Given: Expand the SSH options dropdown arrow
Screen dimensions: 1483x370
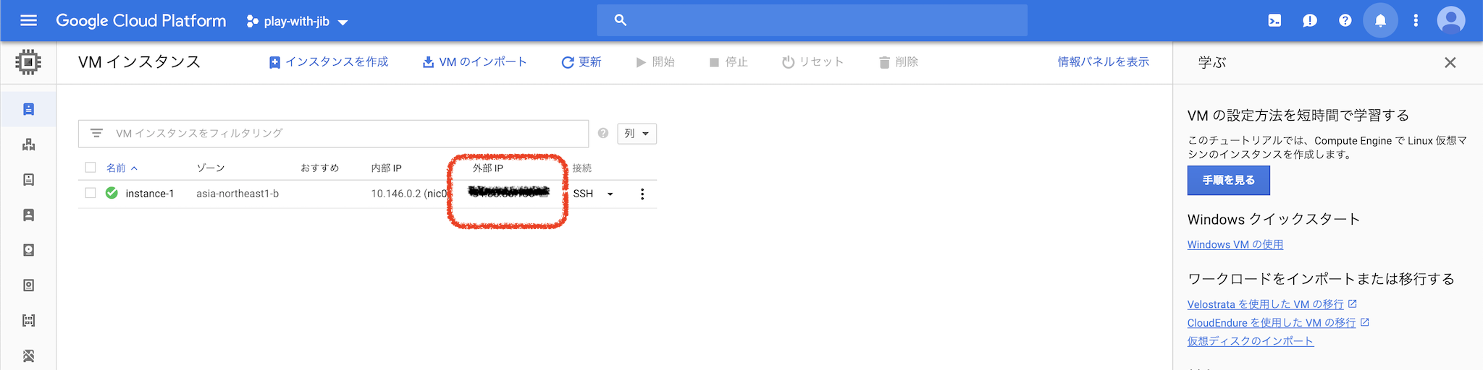Looking at the screenshot, I should click(x=610, y=194).
